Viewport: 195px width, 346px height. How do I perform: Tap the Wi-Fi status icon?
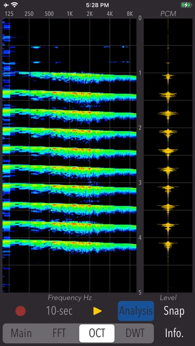[15, 4]
